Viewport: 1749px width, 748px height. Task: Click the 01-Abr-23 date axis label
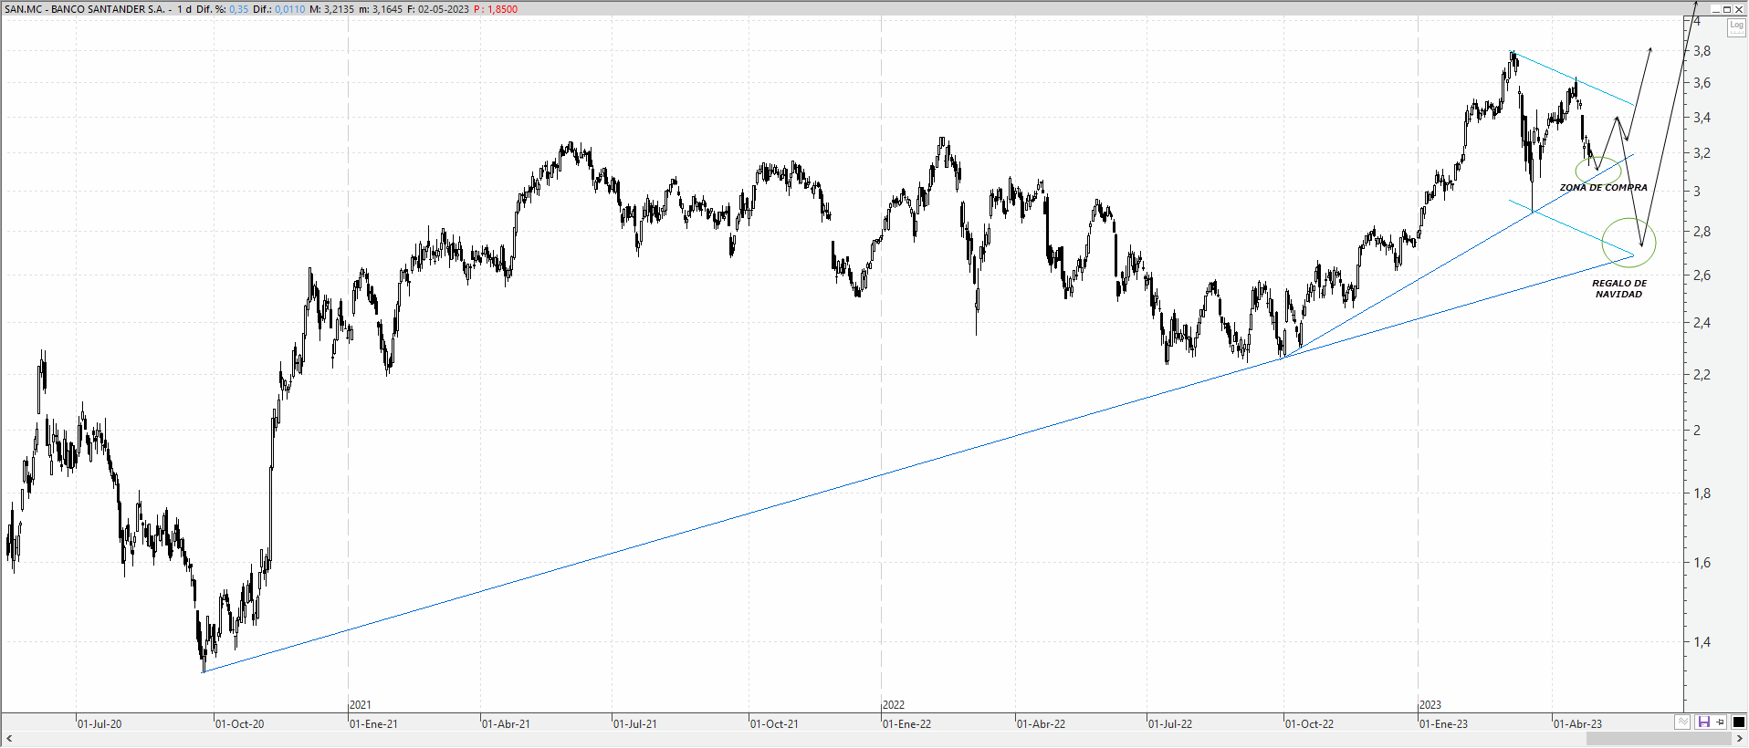1578,724
